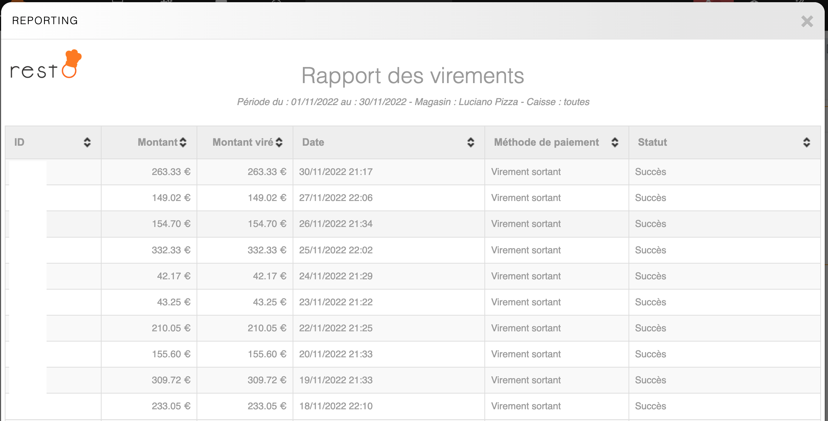Click the Statut header text

652,142
